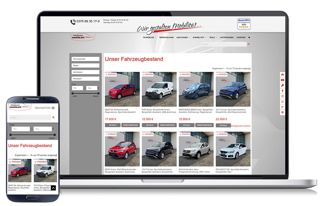Viewport: 325px width, 206px height.
Task: Click the key icon in right sidebar
Action: (x=282, y=85)
